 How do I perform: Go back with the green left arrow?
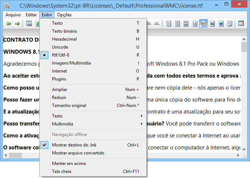[x=9, y=24]
